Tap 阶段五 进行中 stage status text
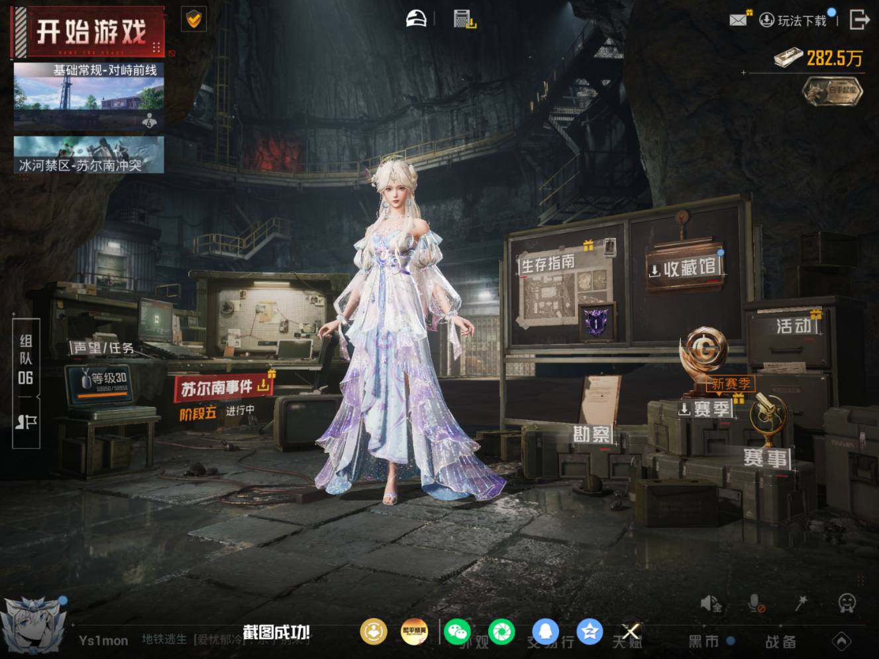Viewport: 879px width, 659px height. point(217,412)
